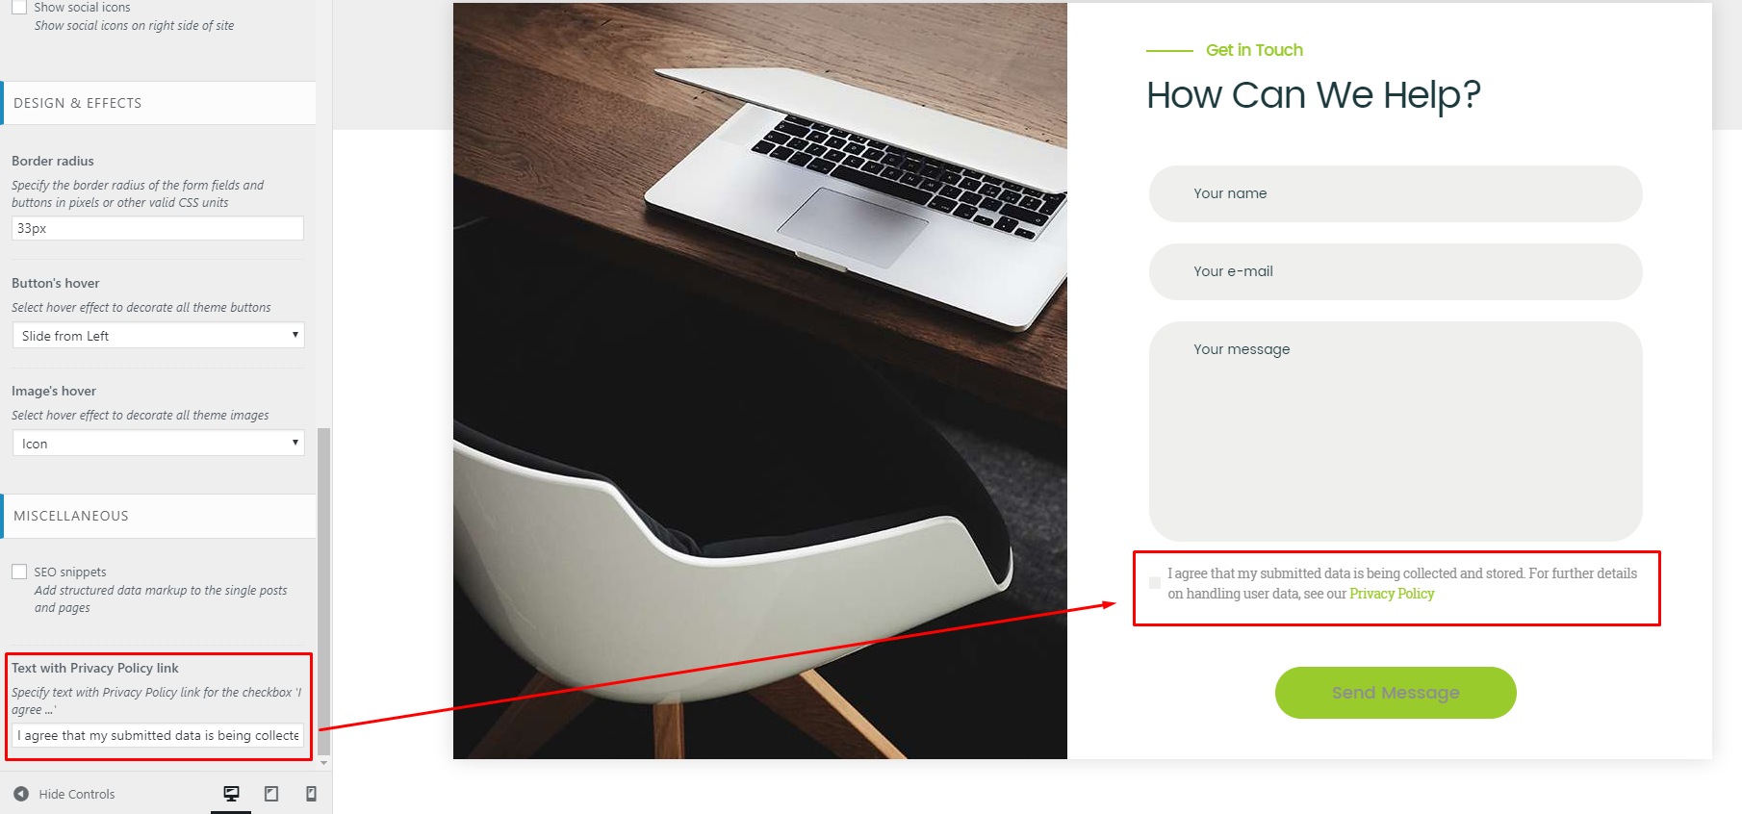
Task: Switch to mobile preview device icon
Action: pos(311,794)
